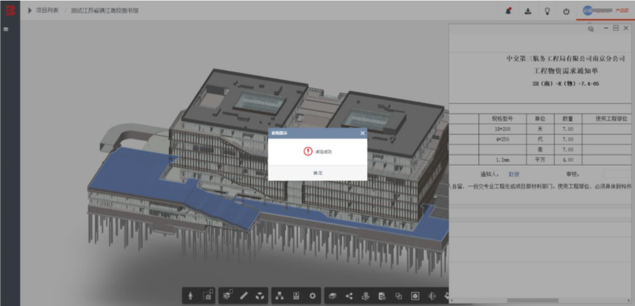Close the 系统提示 dialog with X
The height and width of the screenshot is (306, 635).
coord(362,133)
